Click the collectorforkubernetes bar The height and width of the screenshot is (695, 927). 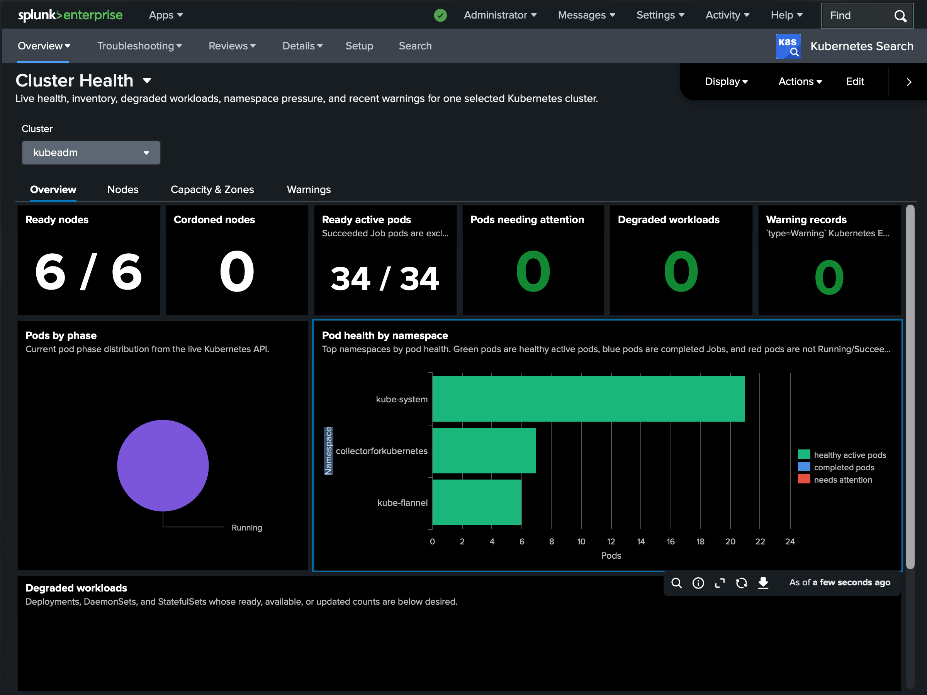pos(484,450)
